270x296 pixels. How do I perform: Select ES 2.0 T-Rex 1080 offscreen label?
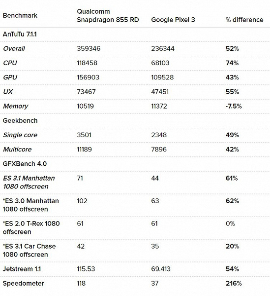[x=31, y=227]
